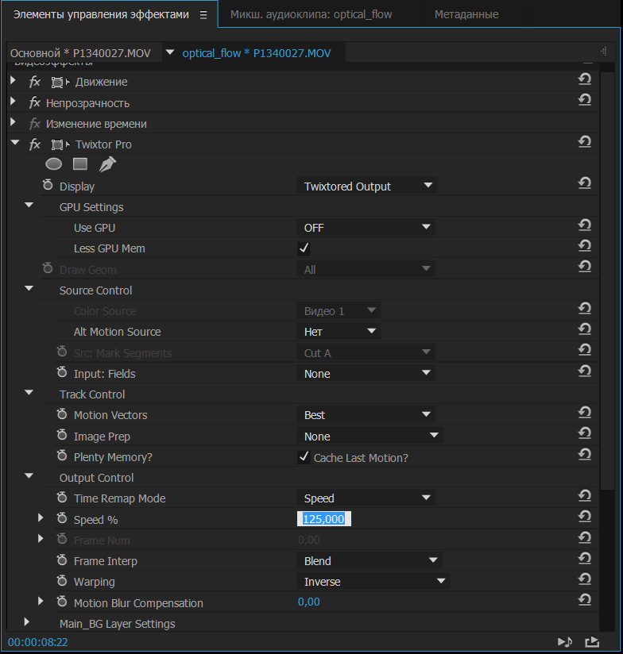Reset the Input: Fields parameter
Viewport: 623px width, 654px height.
[x=585, y=371]
